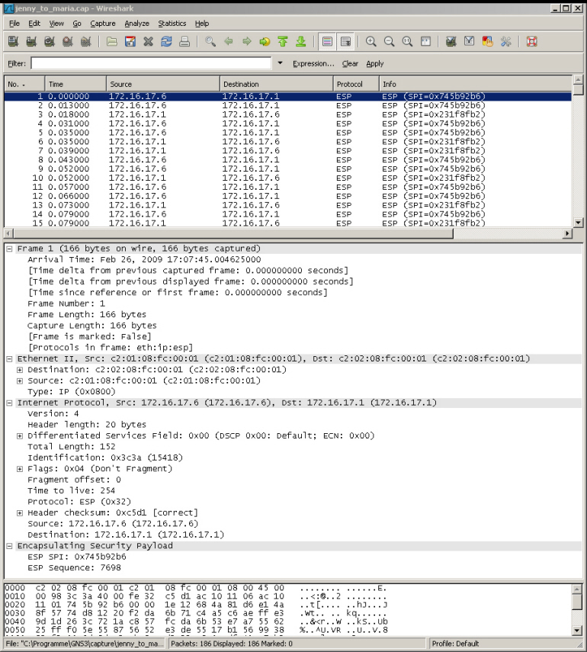Open the Analyze menu

[136, 24]
